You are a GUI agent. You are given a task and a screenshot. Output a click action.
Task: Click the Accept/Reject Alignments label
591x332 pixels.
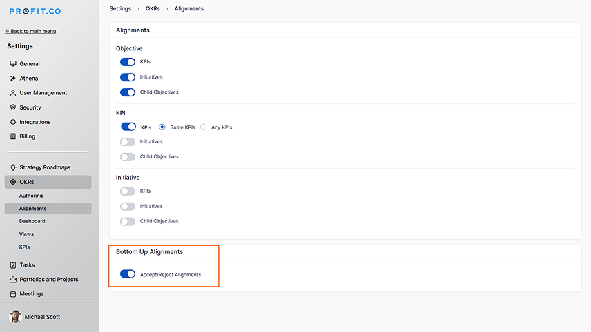point(171,275)
